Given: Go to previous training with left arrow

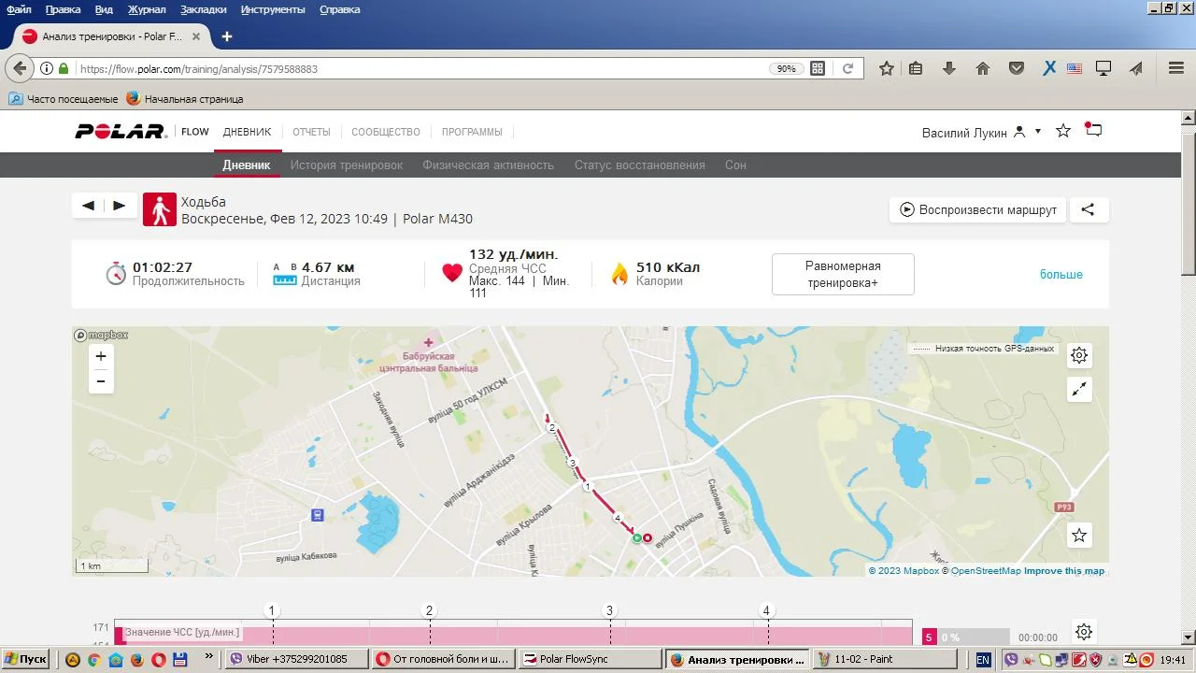Looking at the screenshot, I should (x=88, y=206).
